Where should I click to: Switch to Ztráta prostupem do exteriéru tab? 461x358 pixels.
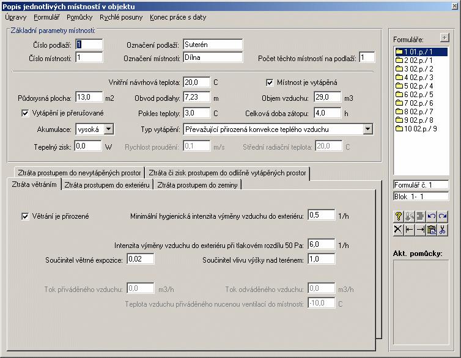click(x=107, y=185)
